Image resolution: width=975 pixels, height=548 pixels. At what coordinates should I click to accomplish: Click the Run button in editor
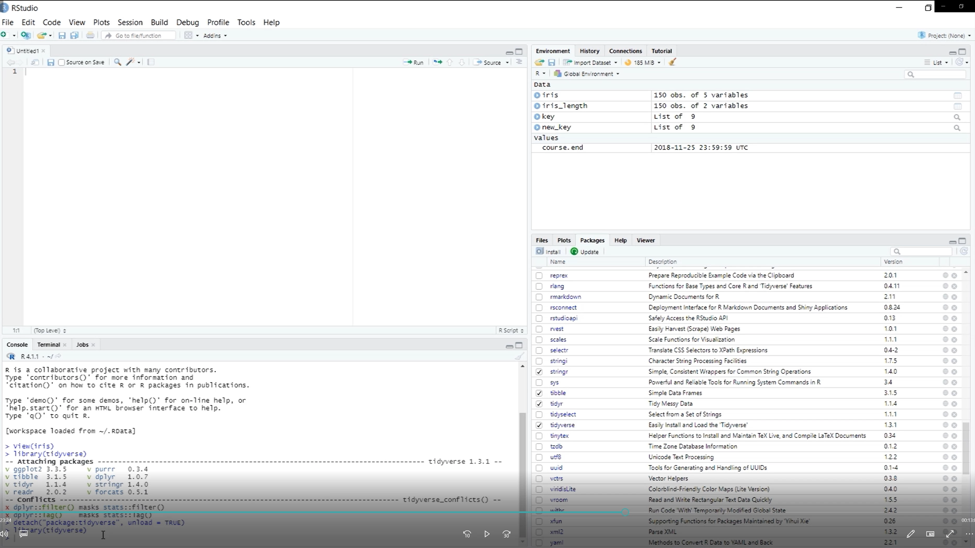click(x=414, y=62)
